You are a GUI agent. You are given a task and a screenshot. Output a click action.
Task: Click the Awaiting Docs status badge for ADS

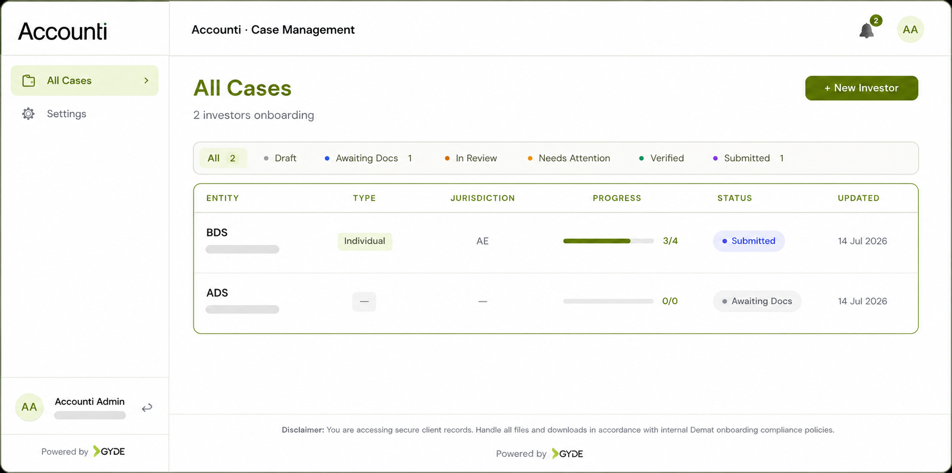(x=757, y=301)
